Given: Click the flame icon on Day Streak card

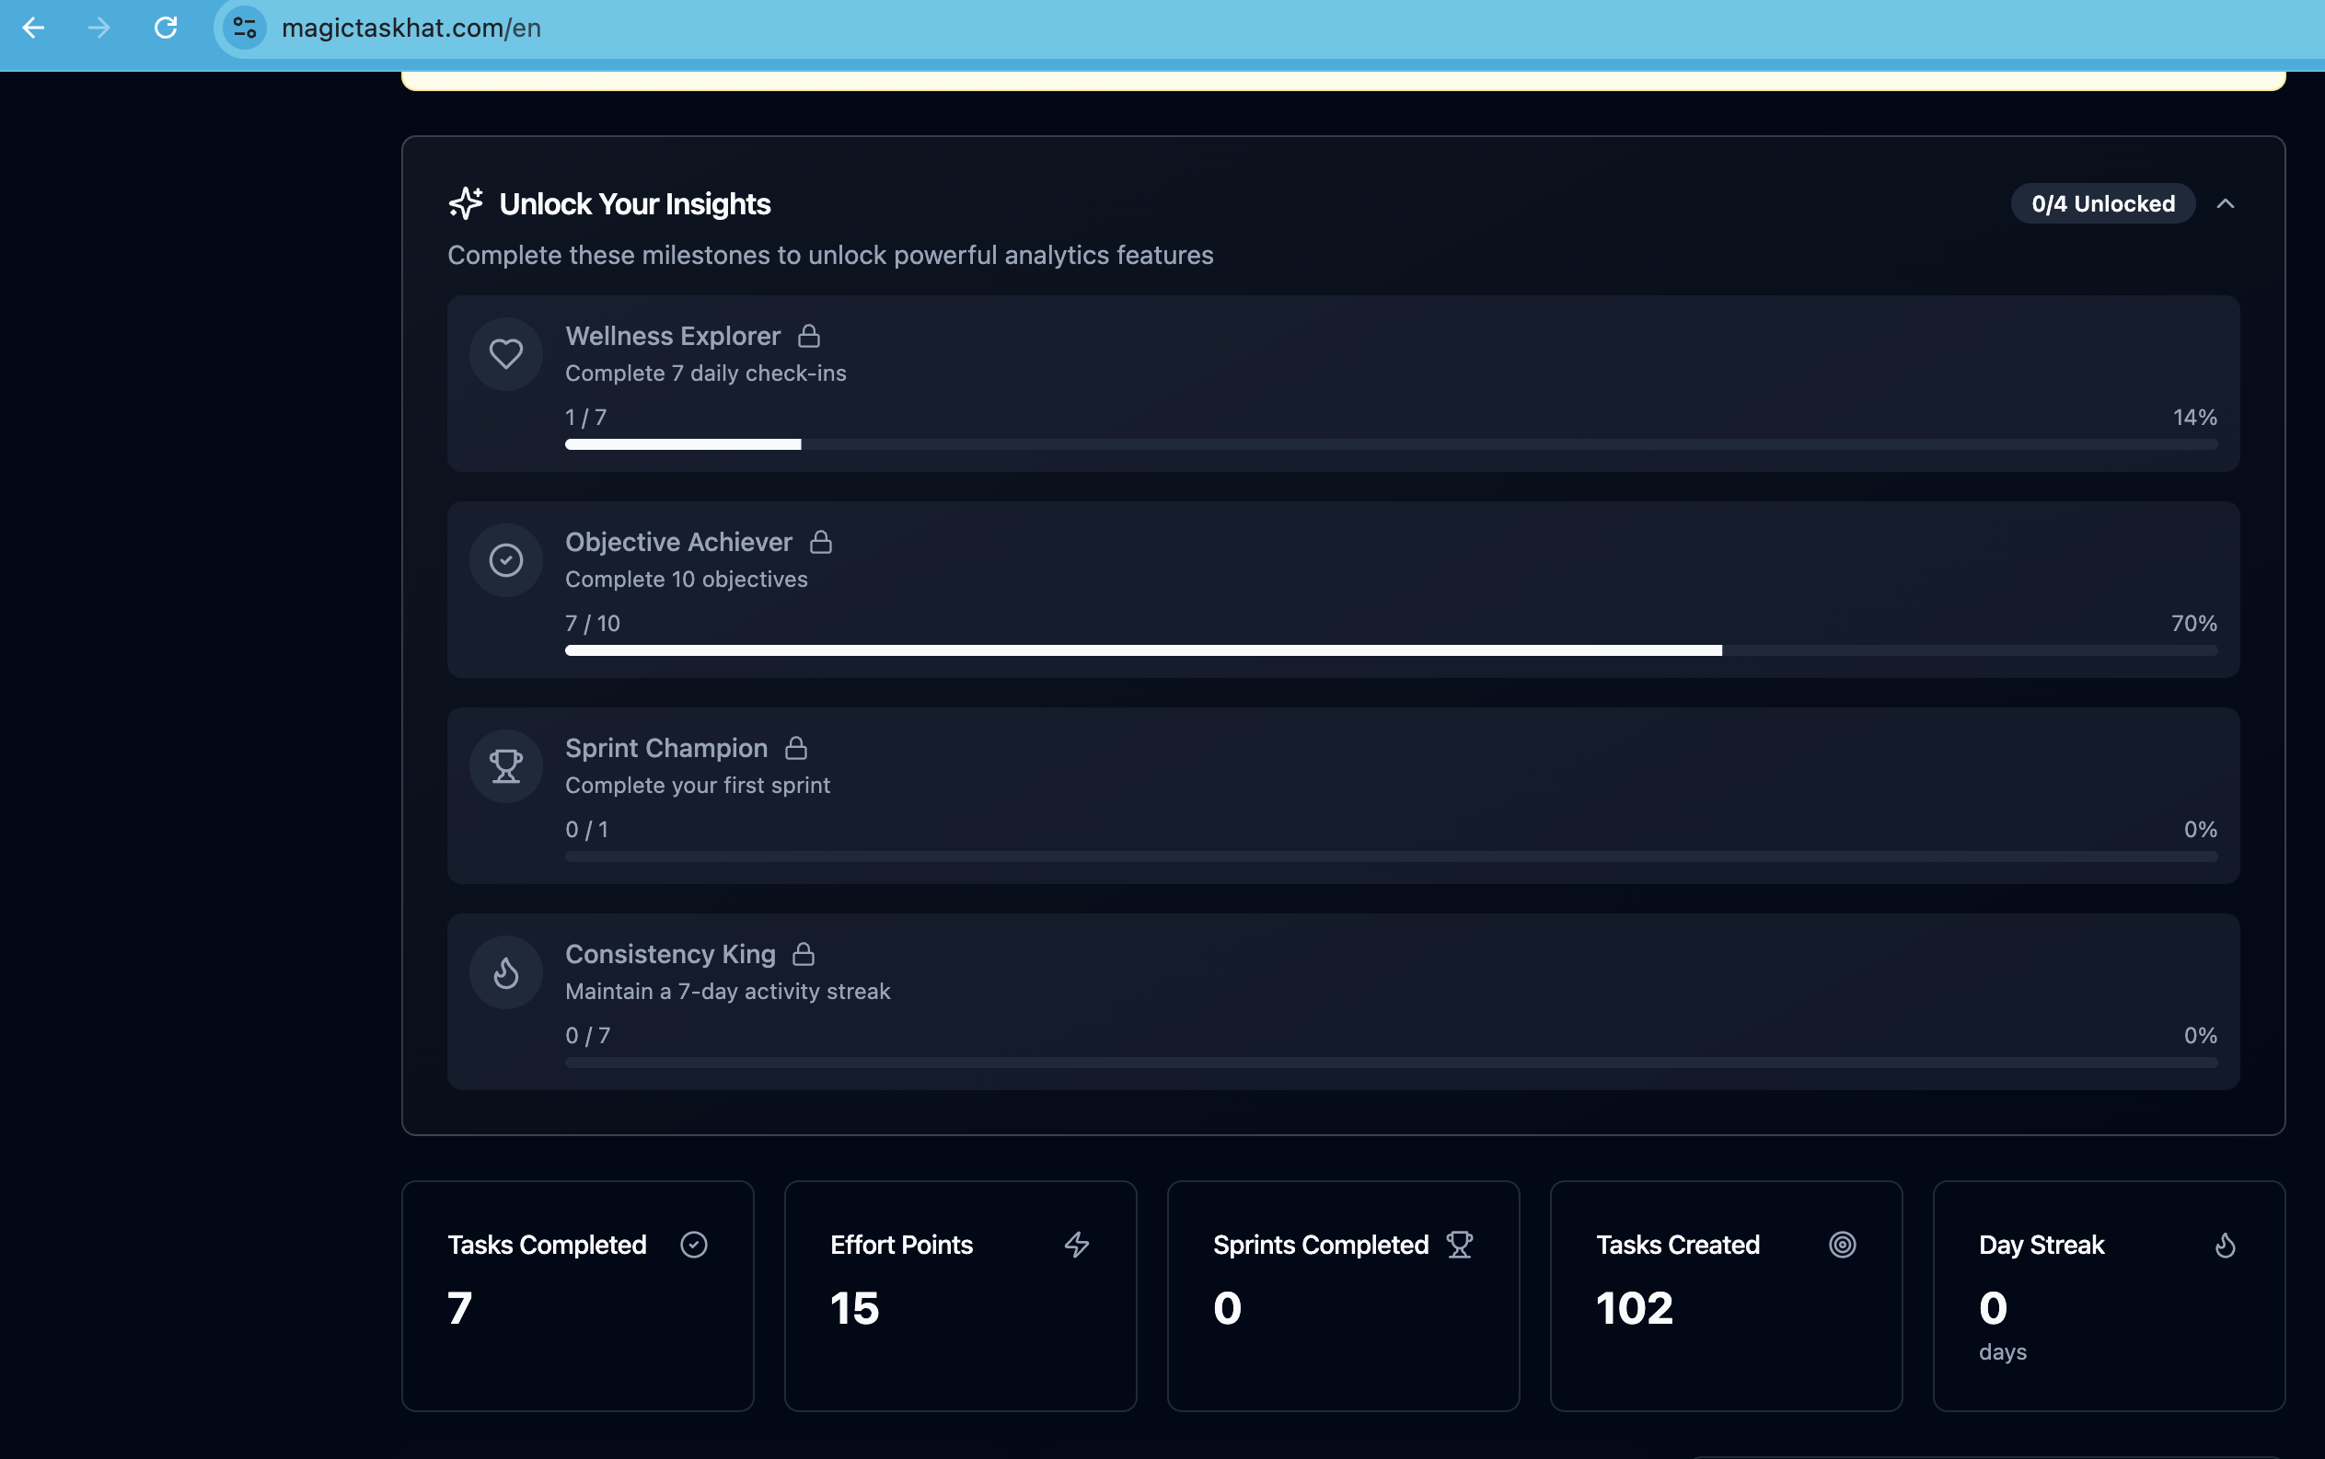Looking at the screenshot, I should [x=2226, y=1245].
